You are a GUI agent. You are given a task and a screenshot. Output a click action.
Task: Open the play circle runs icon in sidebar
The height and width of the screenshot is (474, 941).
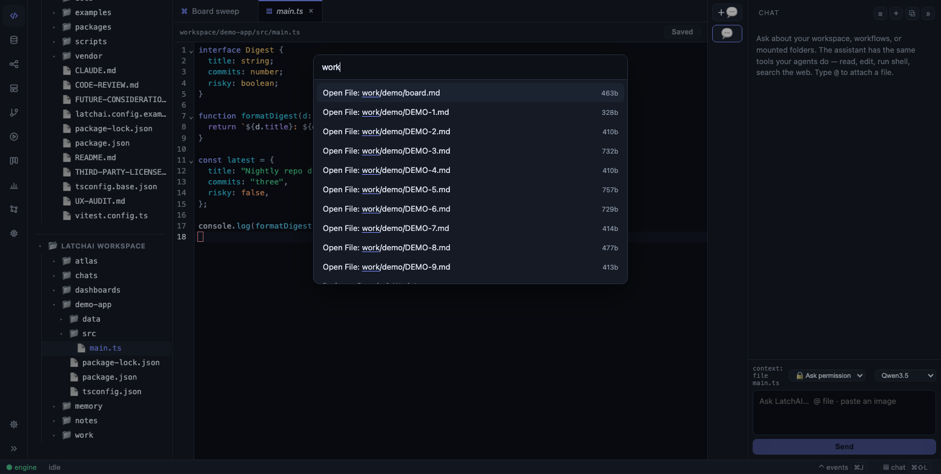14,137
